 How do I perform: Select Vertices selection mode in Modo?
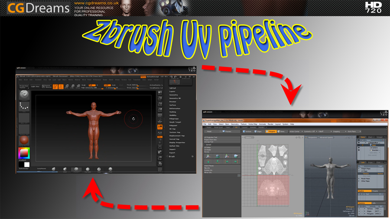click(247, 131)
